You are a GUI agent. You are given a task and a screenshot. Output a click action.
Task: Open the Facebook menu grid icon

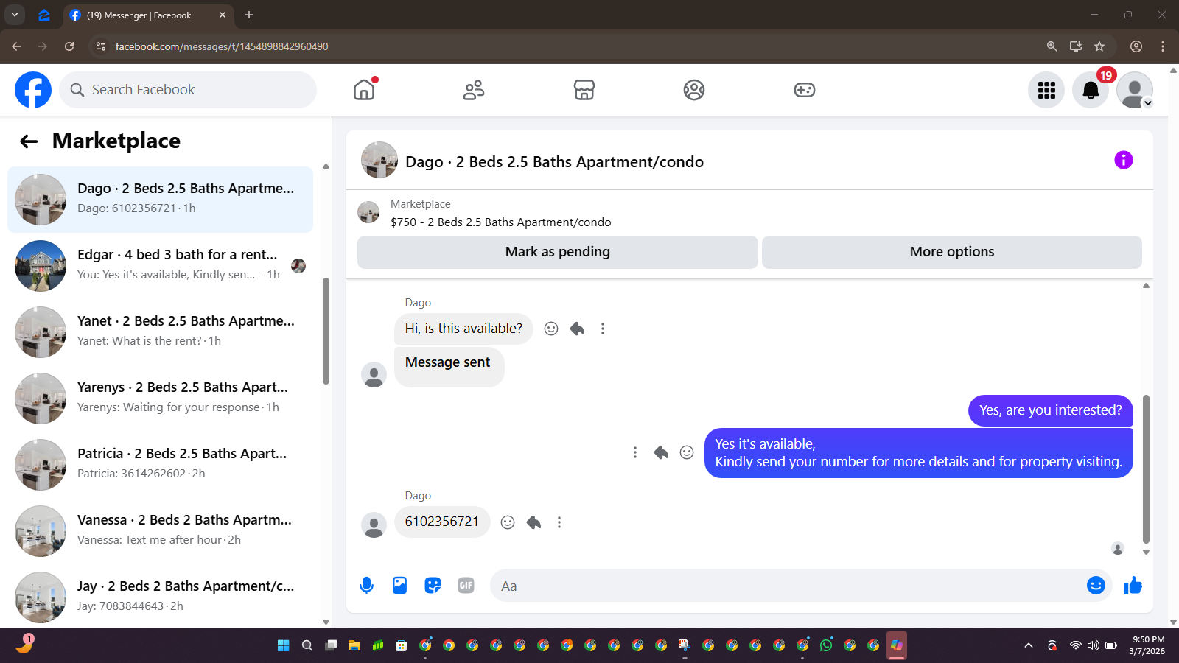pos(1046,90)
